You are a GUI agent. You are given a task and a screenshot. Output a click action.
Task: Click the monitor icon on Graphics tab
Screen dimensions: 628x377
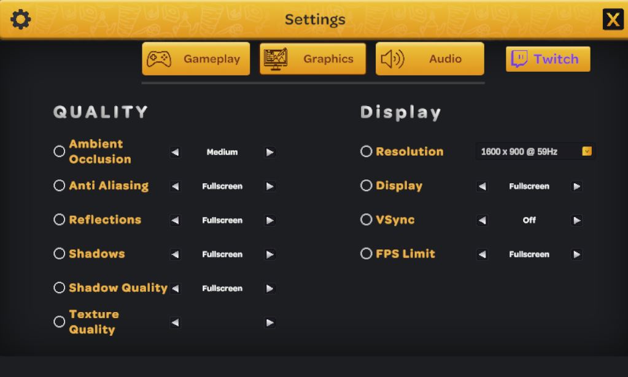click(x=276, y=59)
